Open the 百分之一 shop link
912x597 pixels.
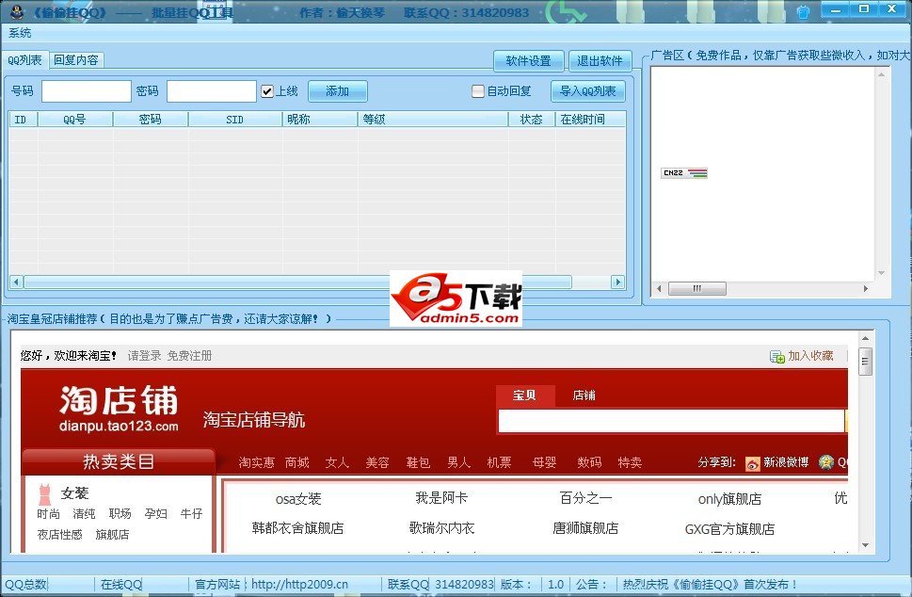click(x=585, y=498)
